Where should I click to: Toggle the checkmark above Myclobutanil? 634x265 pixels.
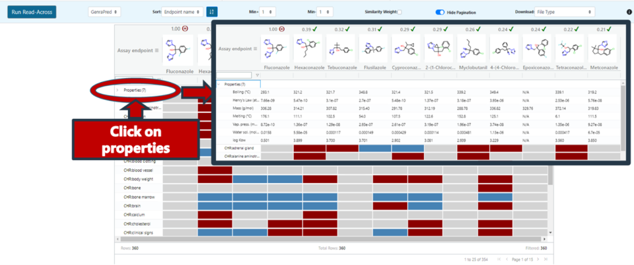point(477,29)
